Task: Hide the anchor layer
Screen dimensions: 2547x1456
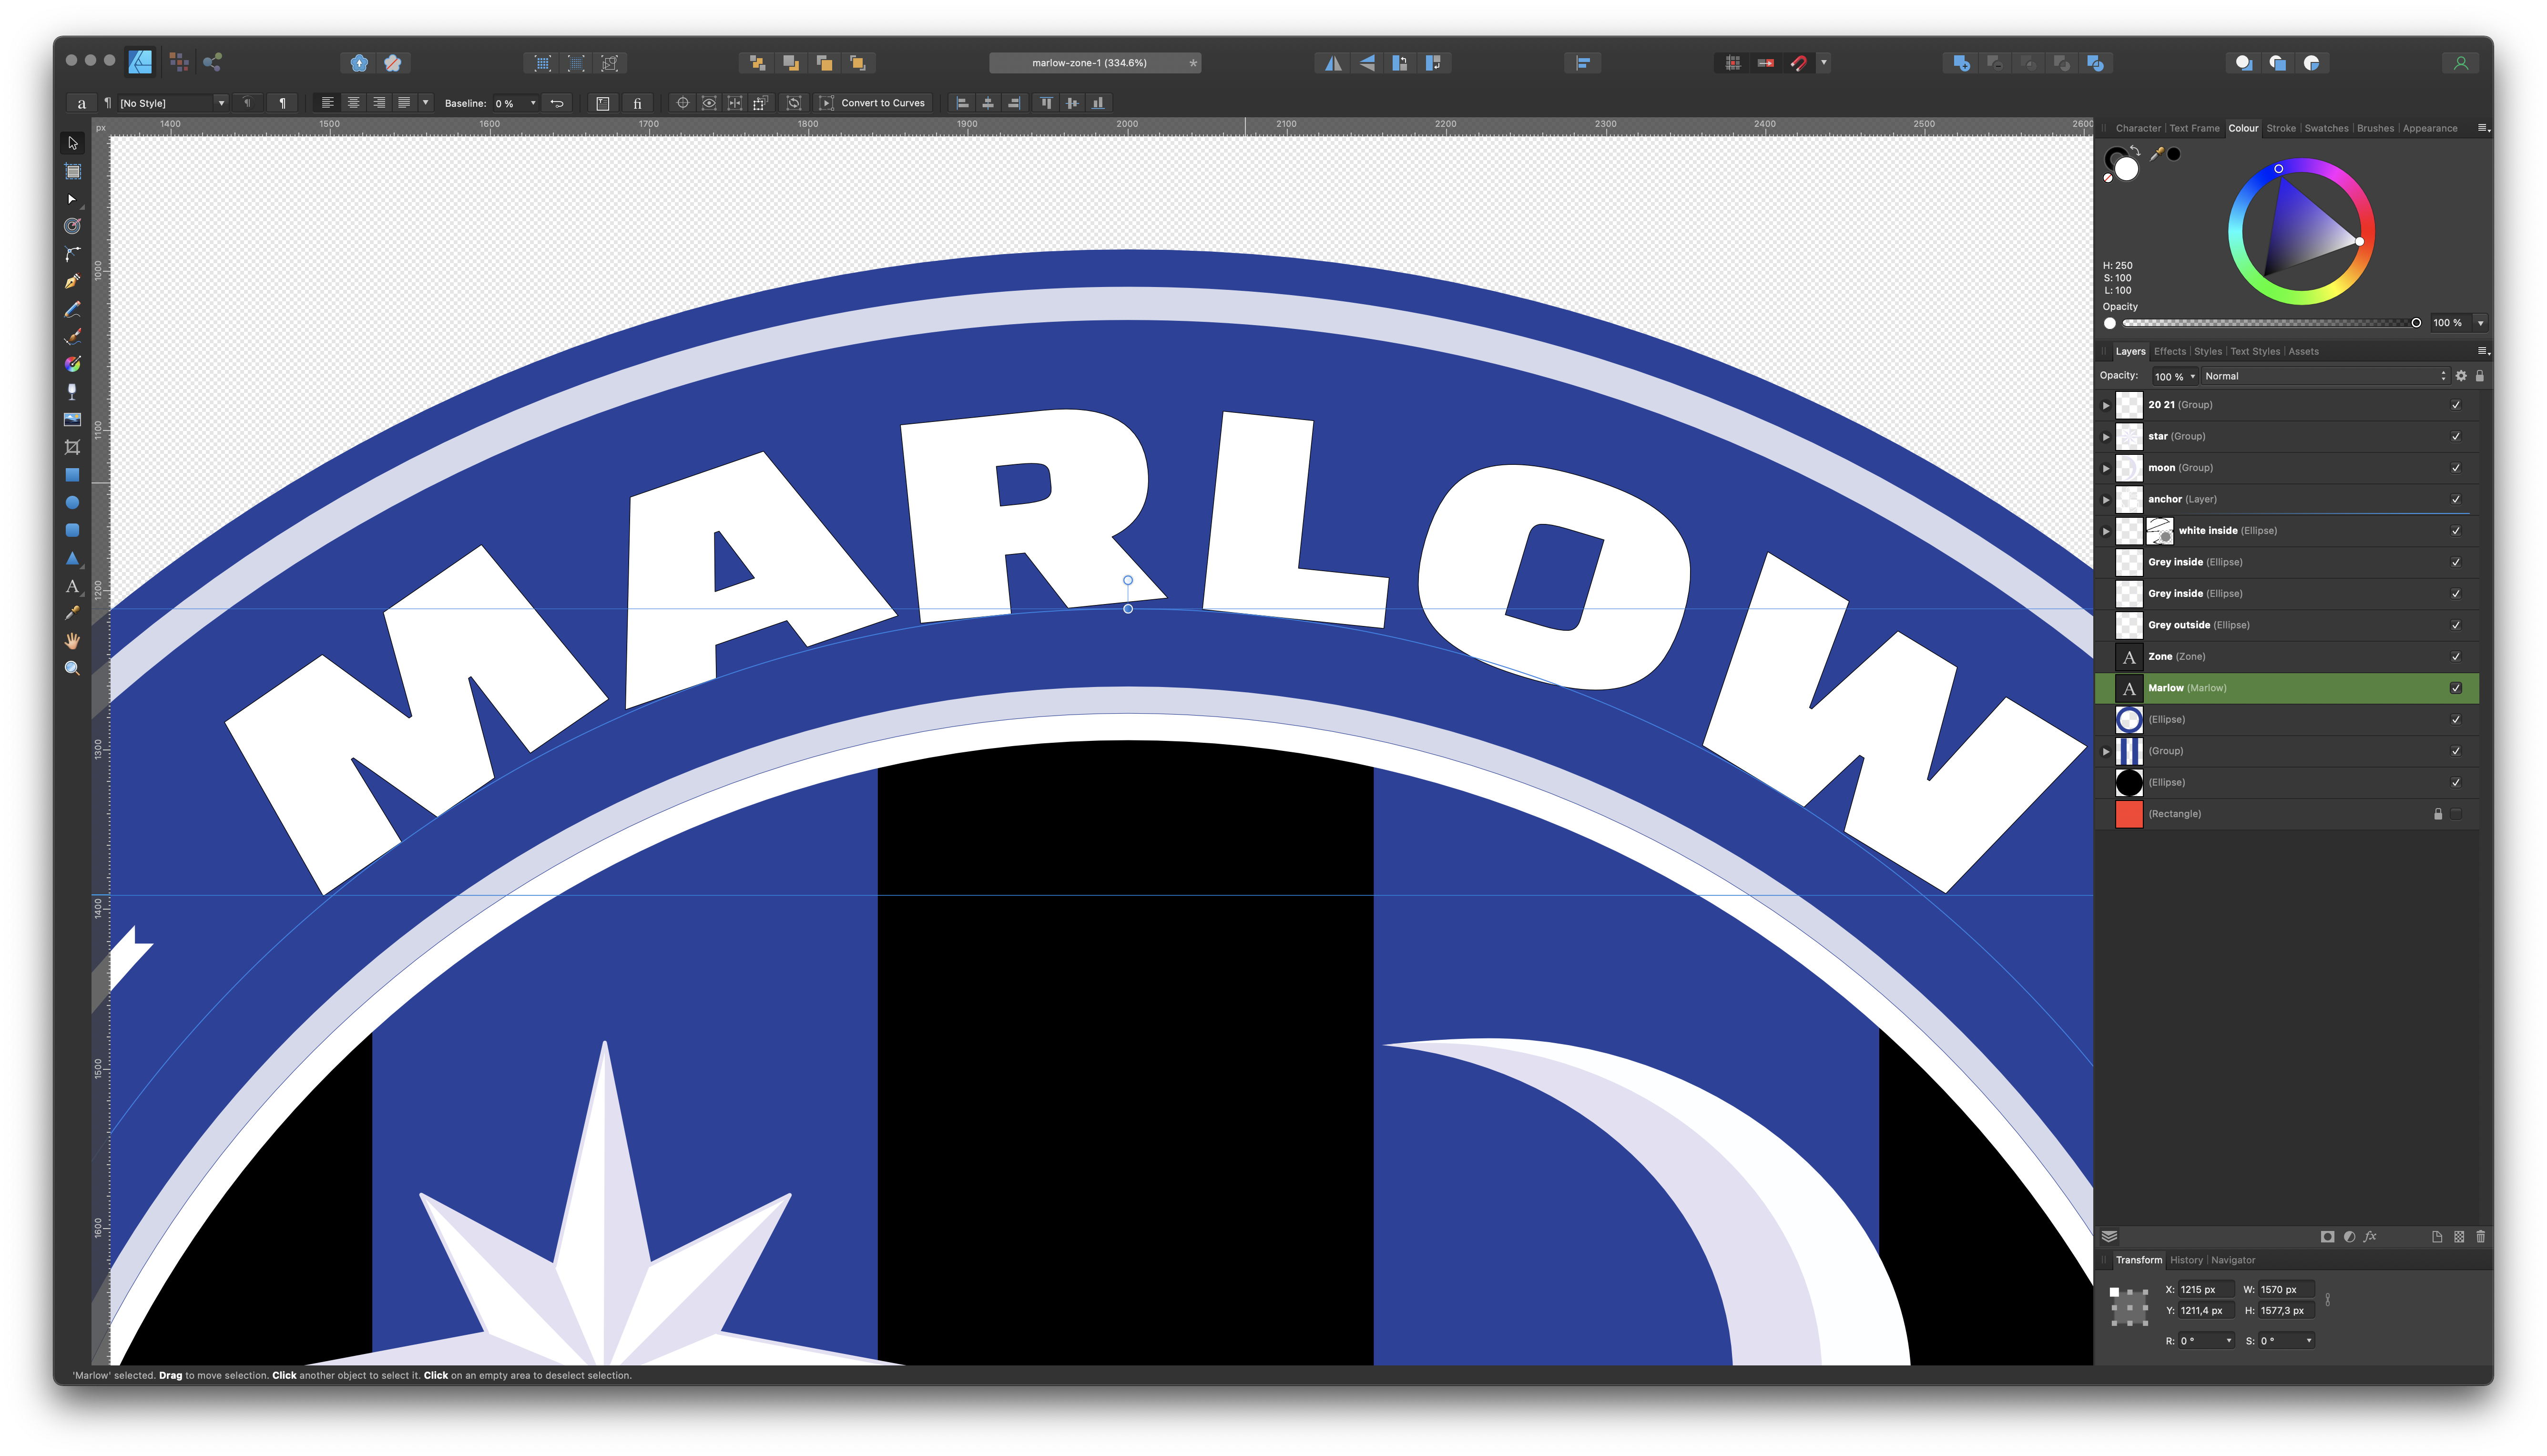Action: tap(2456, 499)
